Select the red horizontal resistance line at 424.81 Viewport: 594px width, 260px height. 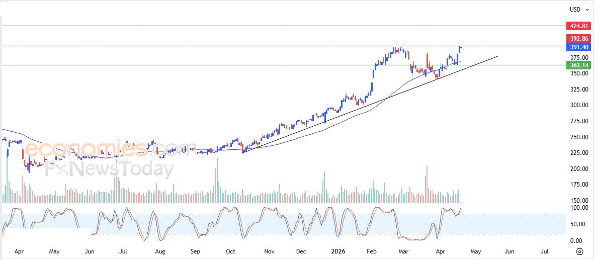[283, 26]
